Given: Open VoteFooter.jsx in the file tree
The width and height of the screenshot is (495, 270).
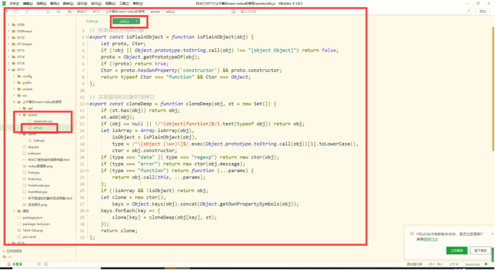Looking at the screenshot, I should pyautogui.click(x=39, y=185).
